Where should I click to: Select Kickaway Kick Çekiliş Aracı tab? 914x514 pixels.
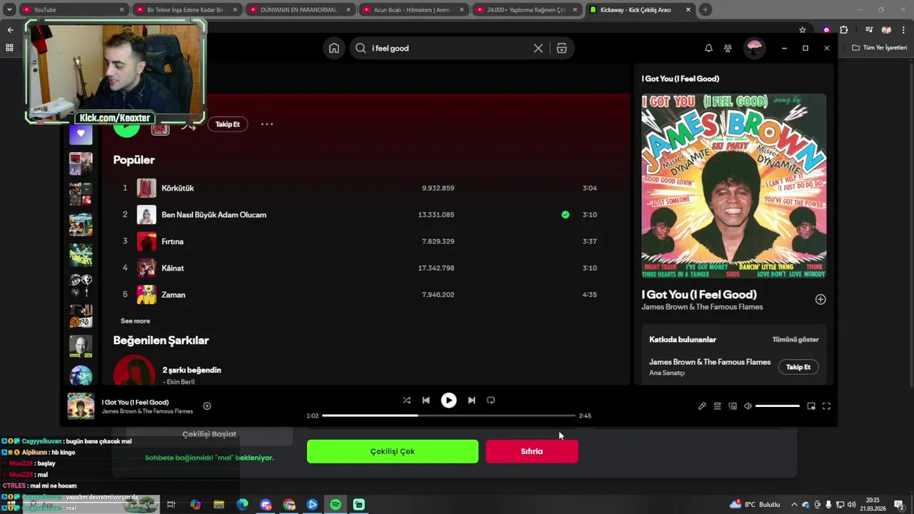tap(641, 10)
